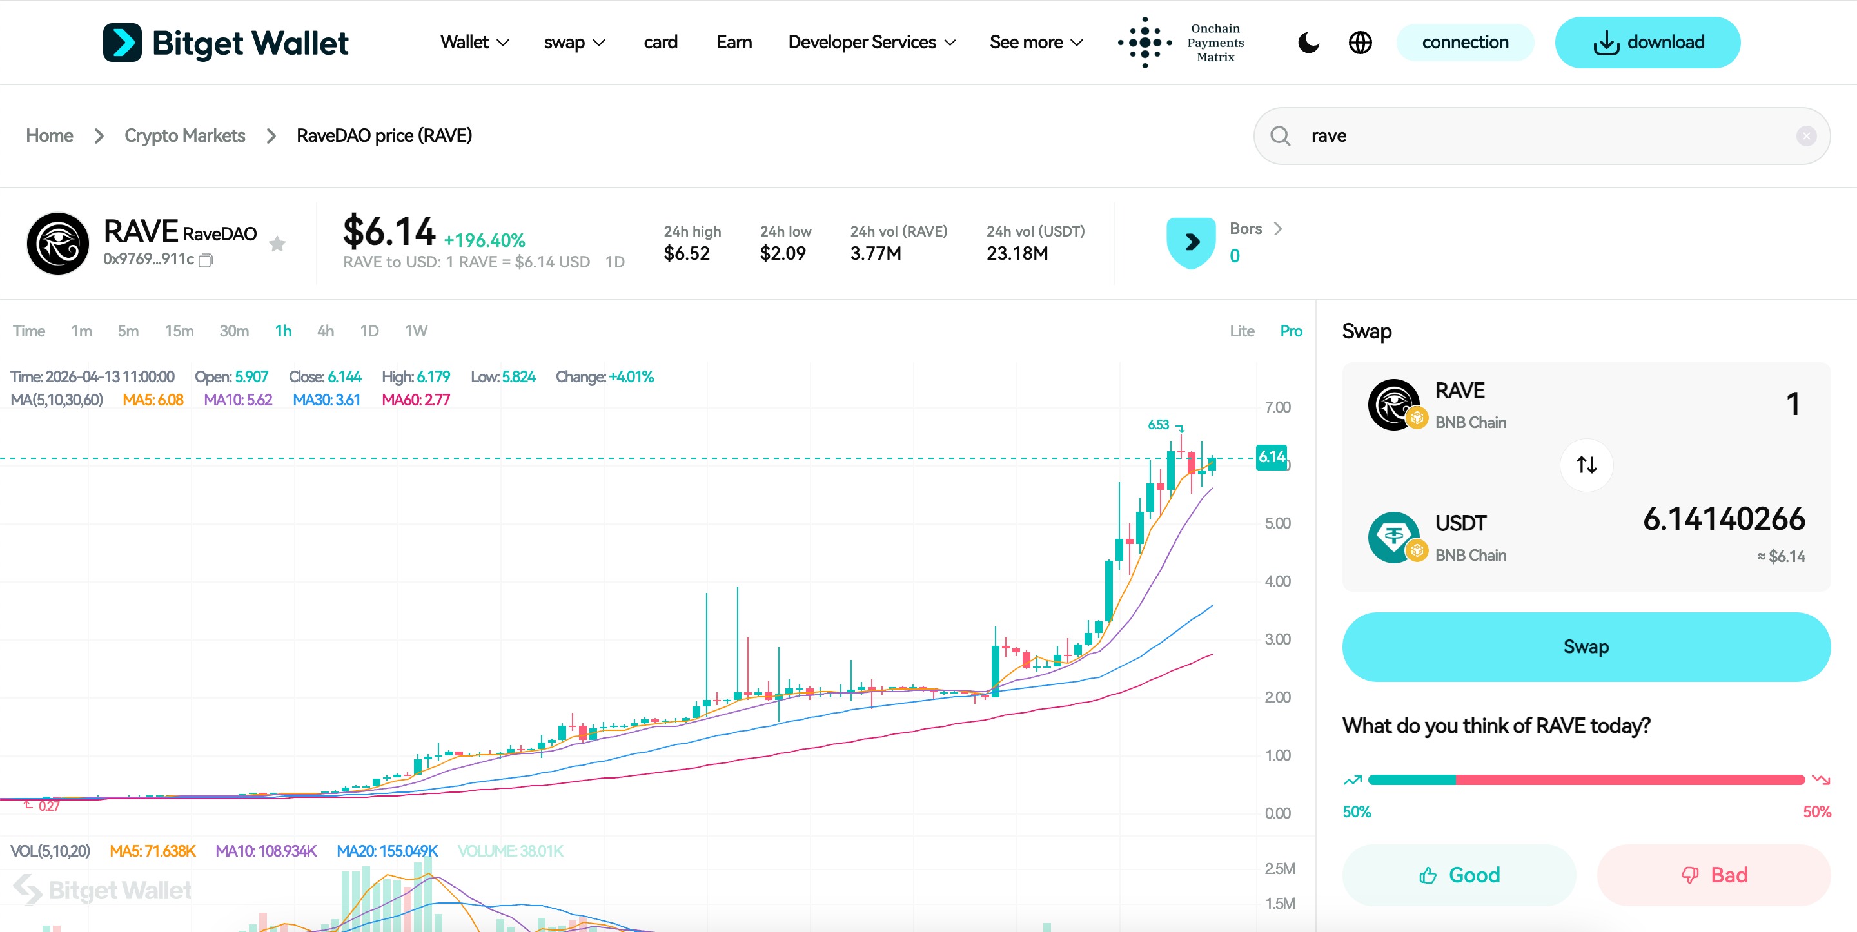Copy the RAVE contract address
This screenshot has width=1857, height=932.
(206, 261)
